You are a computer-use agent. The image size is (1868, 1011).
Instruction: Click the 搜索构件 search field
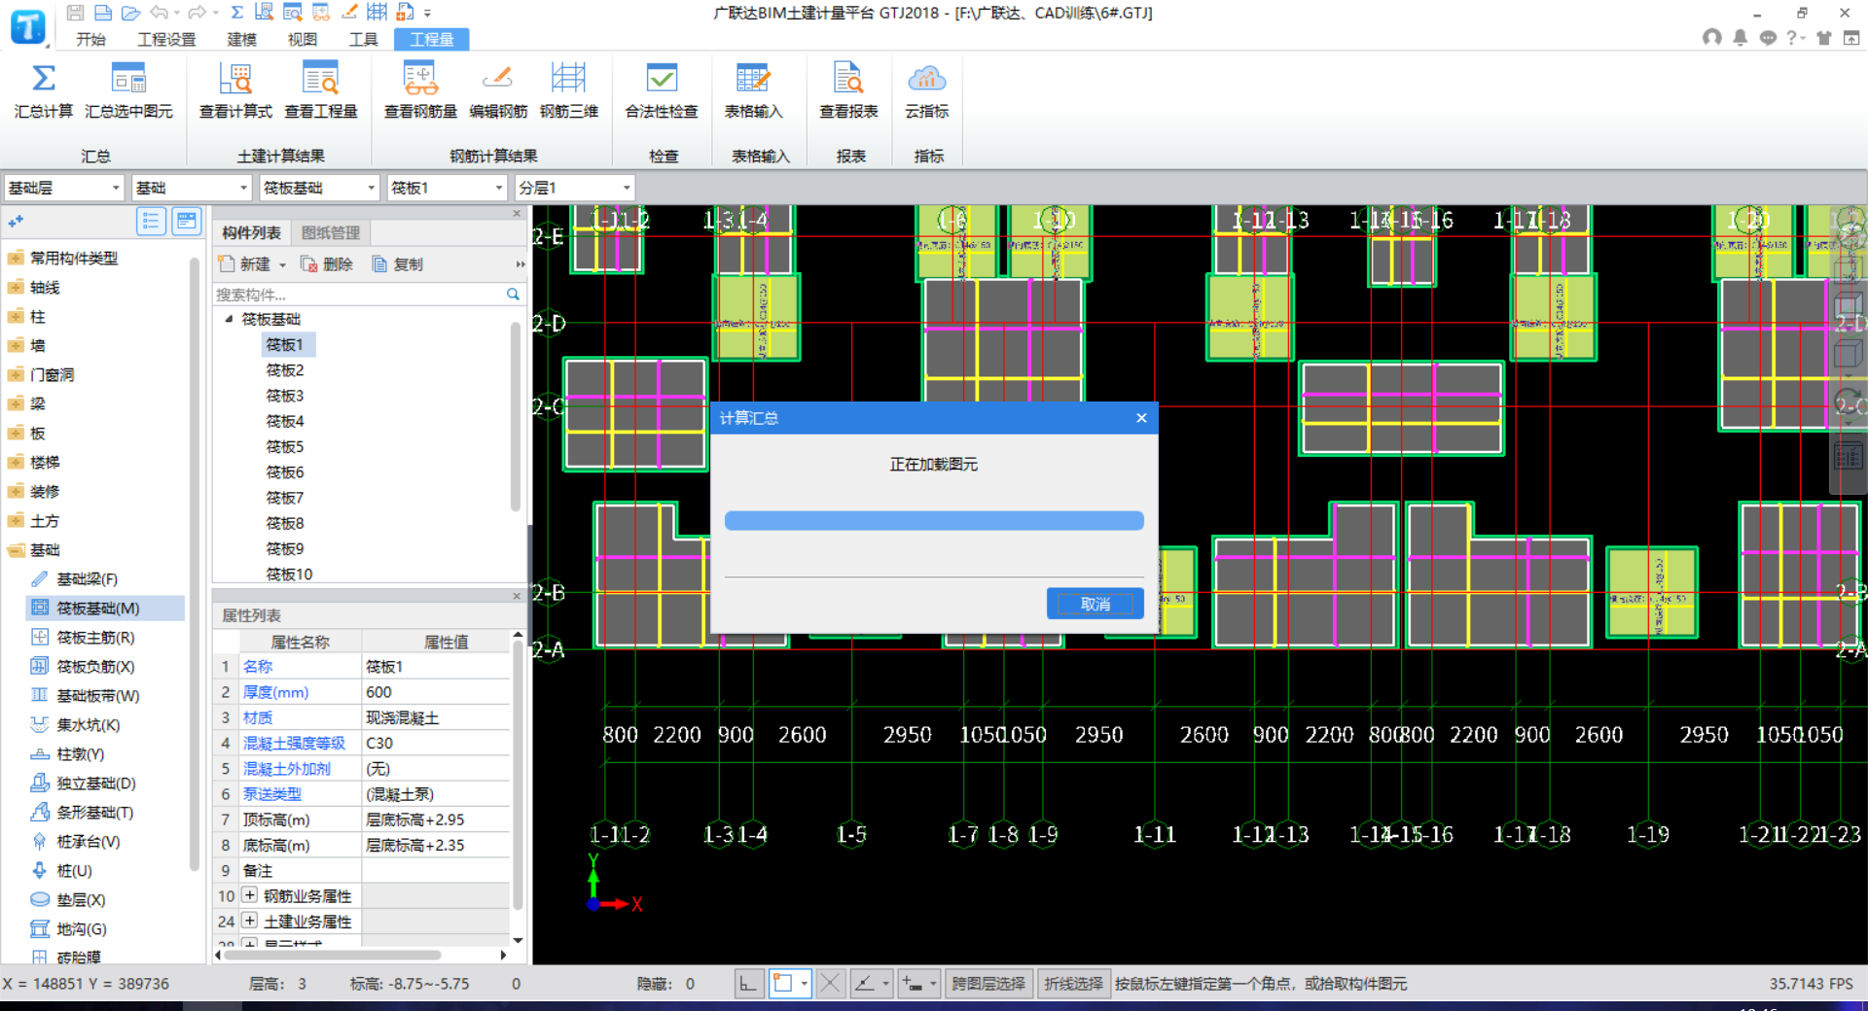click(358, 295)
